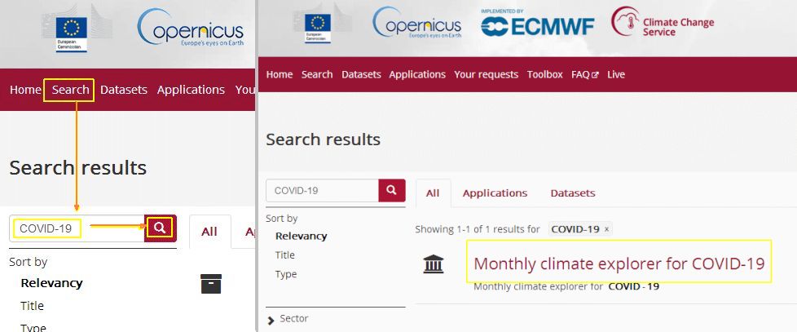This screenshot has height=332, width=797.
Task: Click the European Commission flag logo at left
Action: point(71,33)
